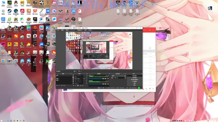This screenshot has width=218, height=122.
Task: Pop out the Audio Mixer dock panel
Action: (110, 74)
